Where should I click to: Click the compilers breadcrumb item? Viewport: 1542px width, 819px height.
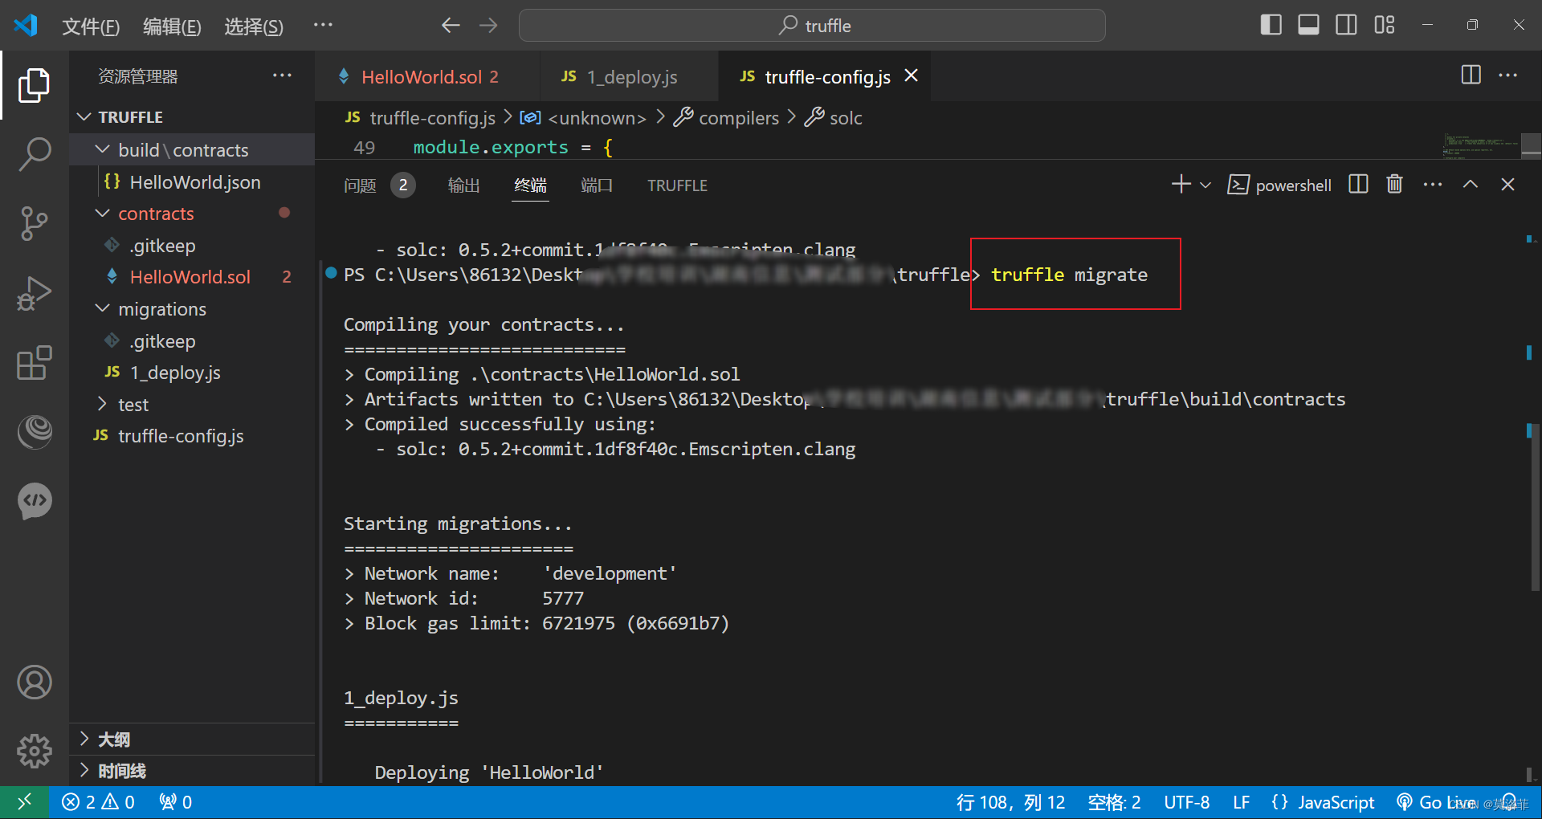coord(727,118)
